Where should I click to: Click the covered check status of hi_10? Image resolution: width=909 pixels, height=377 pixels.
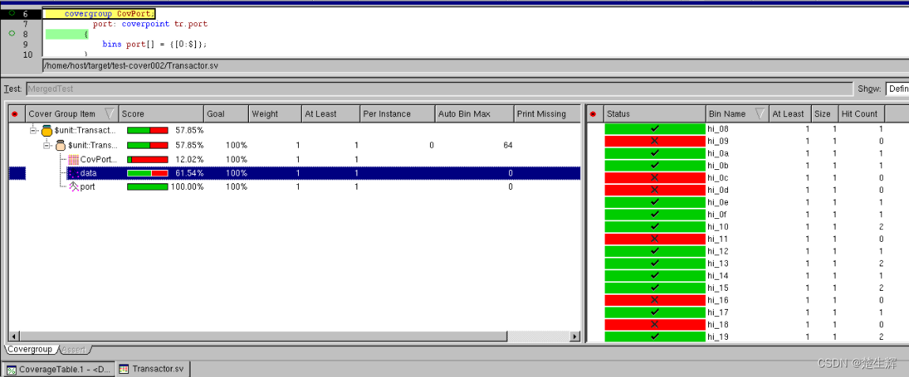point(654,227)
